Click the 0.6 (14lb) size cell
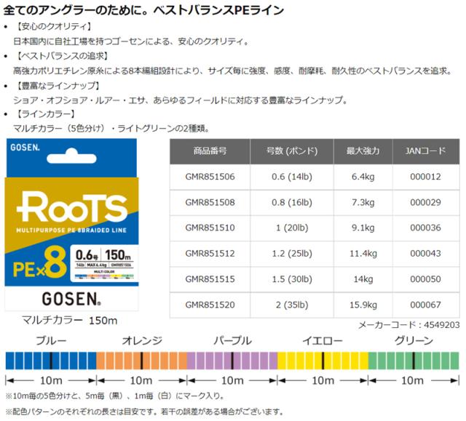This screenshot has width=466, height=421. [292, 177]
